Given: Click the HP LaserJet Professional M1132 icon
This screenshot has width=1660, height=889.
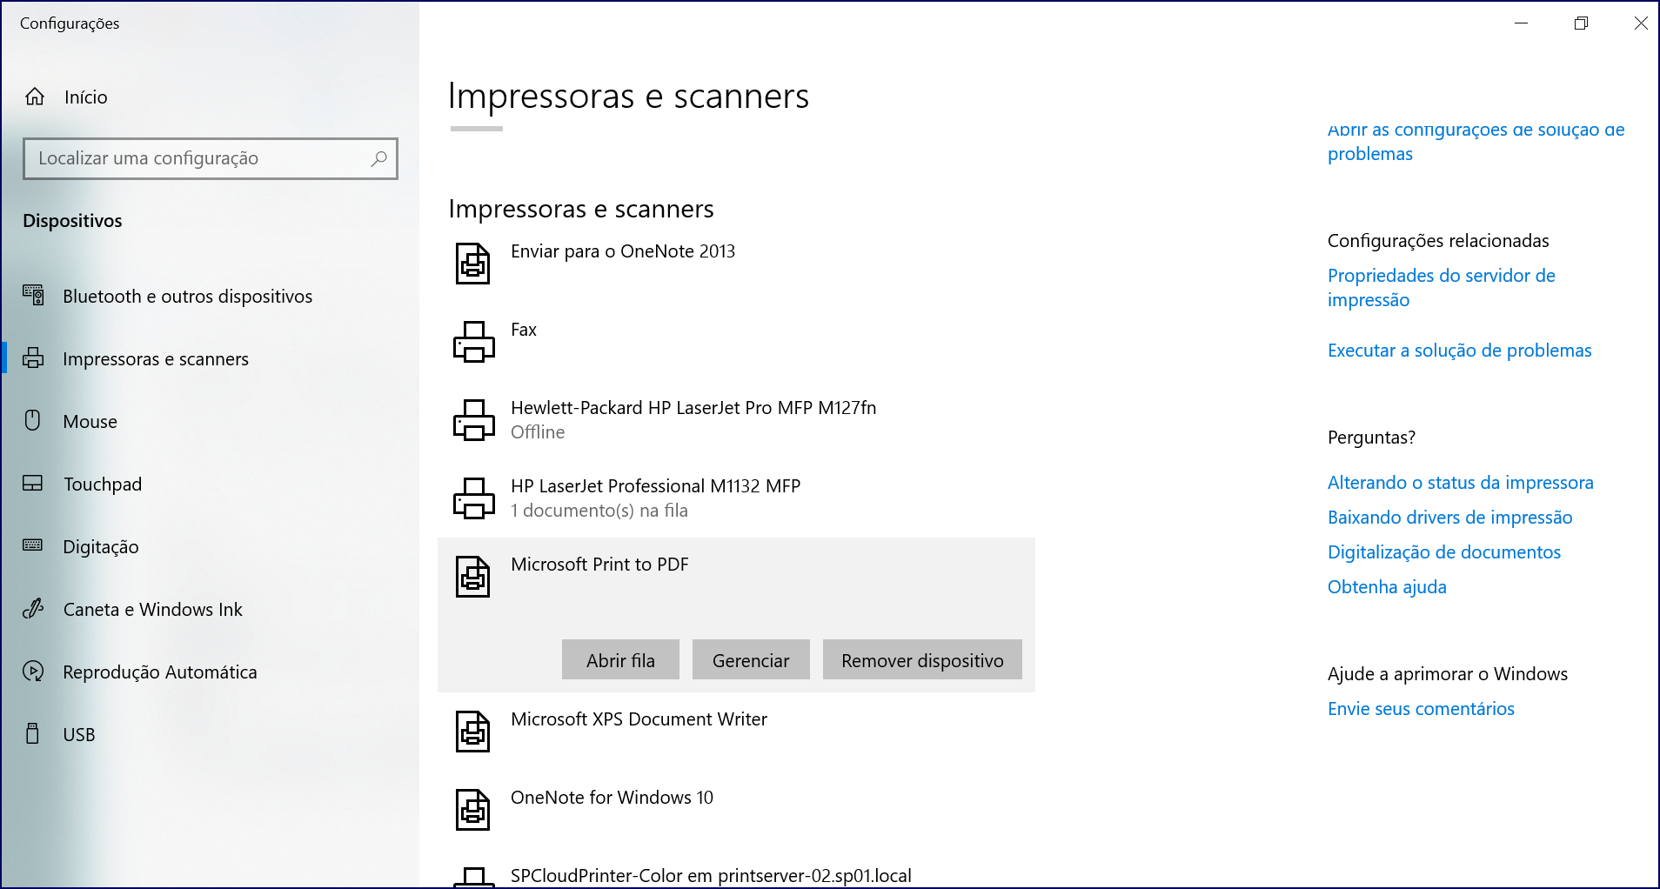Looking at the screenshot, I should pos(474,498).
